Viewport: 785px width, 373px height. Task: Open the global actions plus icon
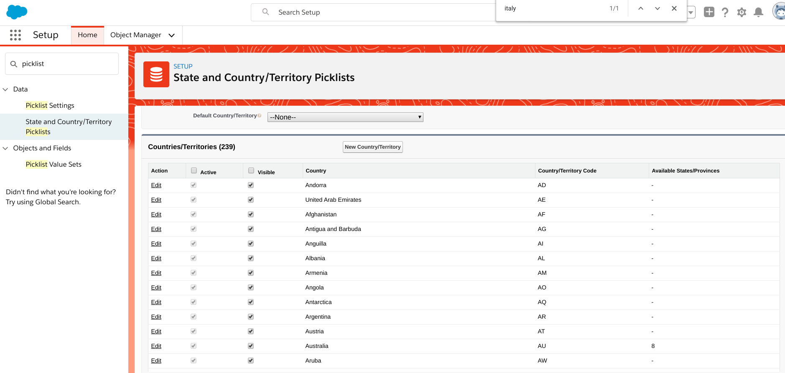tap(709, 12)
